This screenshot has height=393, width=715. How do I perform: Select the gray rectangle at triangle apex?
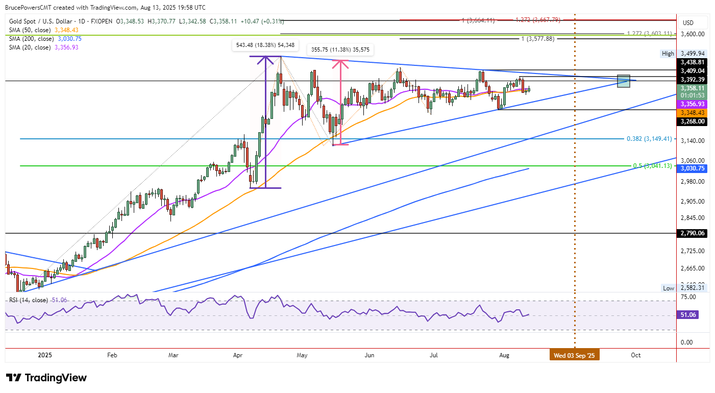[x=624, y=81]
